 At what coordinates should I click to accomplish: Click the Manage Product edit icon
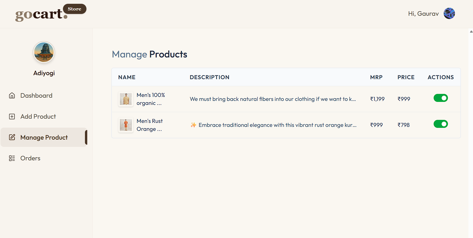(x=12, y=137)
